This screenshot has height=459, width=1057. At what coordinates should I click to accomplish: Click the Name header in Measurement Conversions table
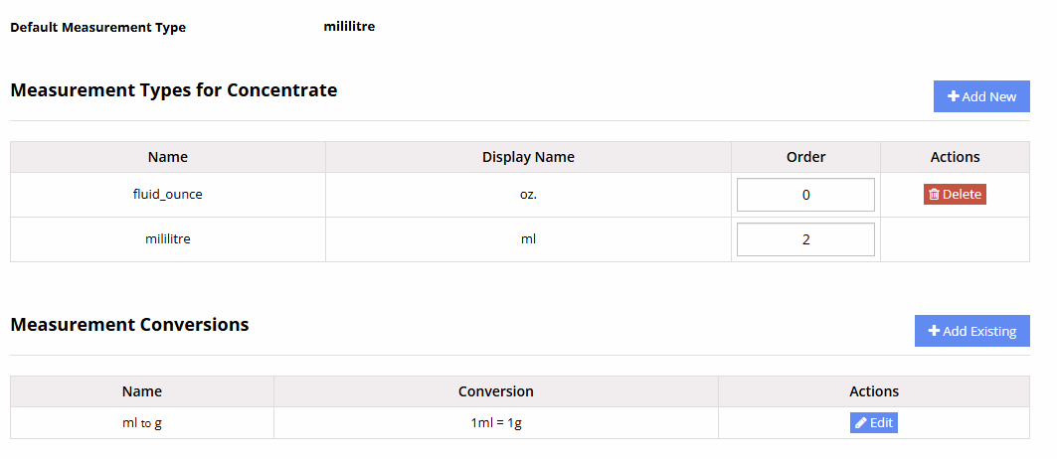[141, 391]
